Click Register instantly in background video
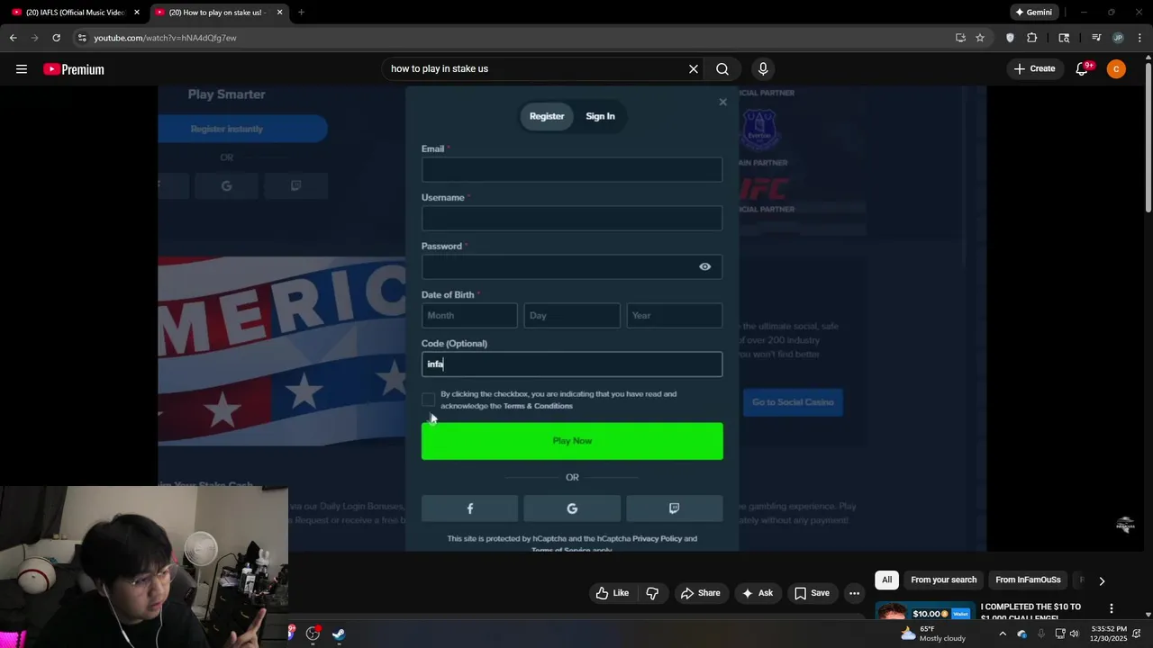Screen dimensions: 1153x648 coord(227,129)
